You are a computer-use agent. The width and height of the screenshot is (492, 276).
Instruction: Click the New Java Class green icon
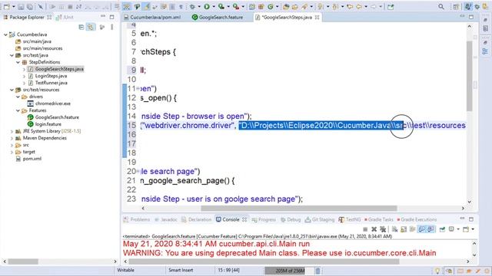(x=270, y=7)
